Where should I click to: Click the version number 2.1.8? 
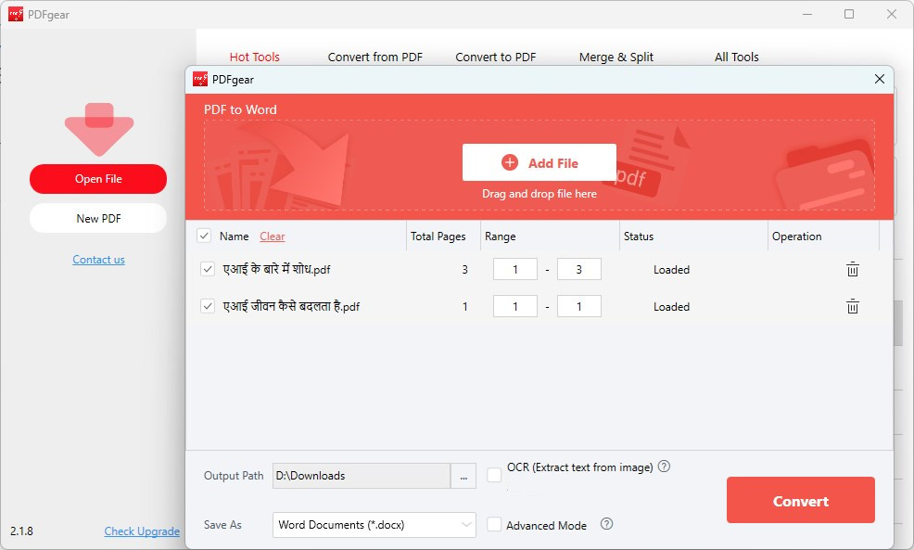click(21, 531)
